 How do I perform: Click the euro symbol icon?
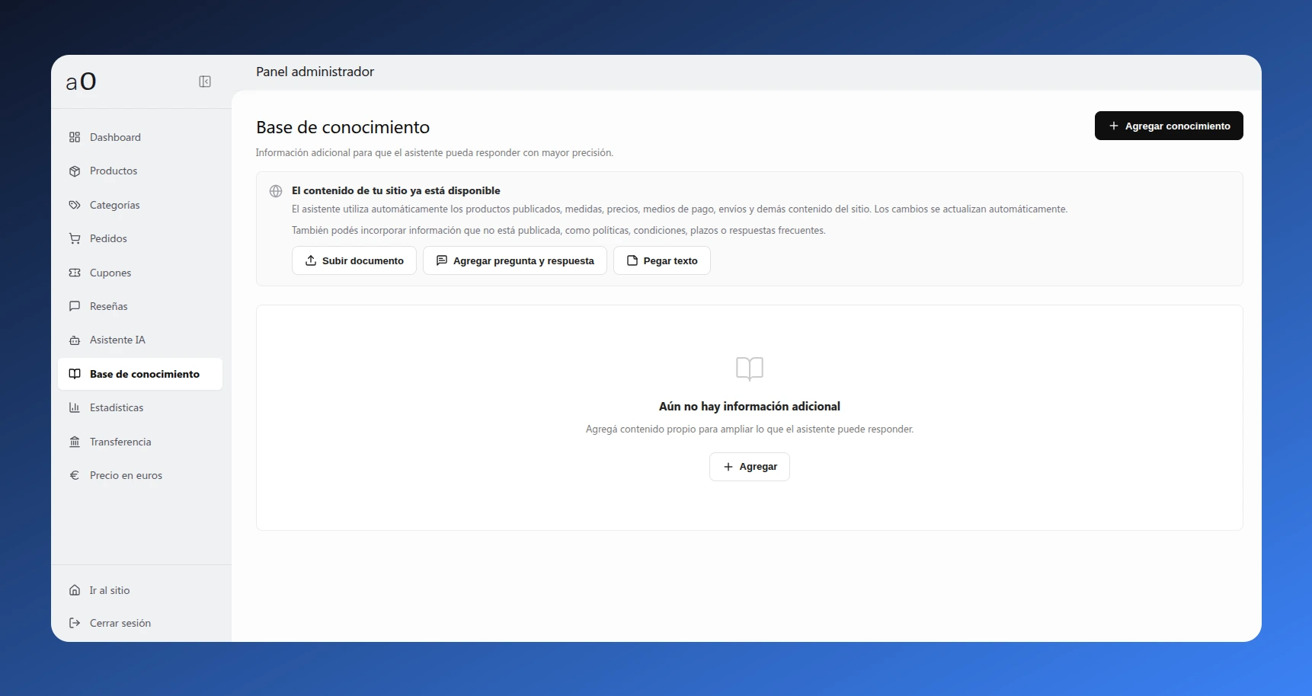[x=75, y=475]
